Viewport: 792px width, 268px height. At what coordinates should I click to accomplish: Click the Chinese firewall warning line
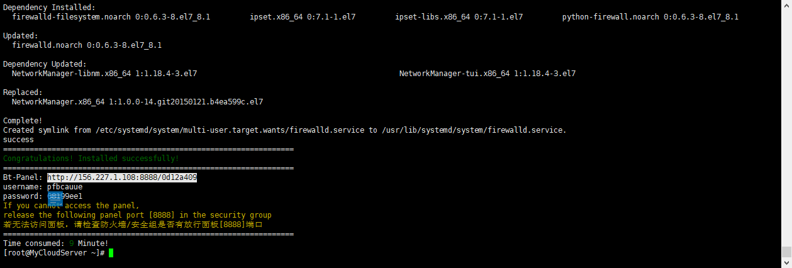click(132, 225)
